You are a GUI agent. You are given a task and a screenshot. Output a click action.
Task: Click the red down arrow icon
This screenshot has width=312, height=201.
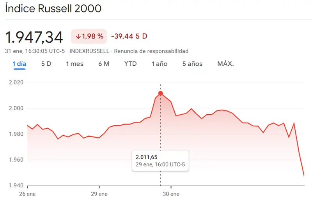[78, 37]
